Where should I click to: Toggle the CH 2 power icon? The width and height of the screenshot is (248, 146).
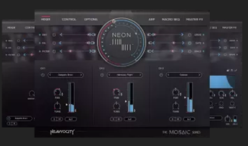pyautogui.click(x=102, y=75)
